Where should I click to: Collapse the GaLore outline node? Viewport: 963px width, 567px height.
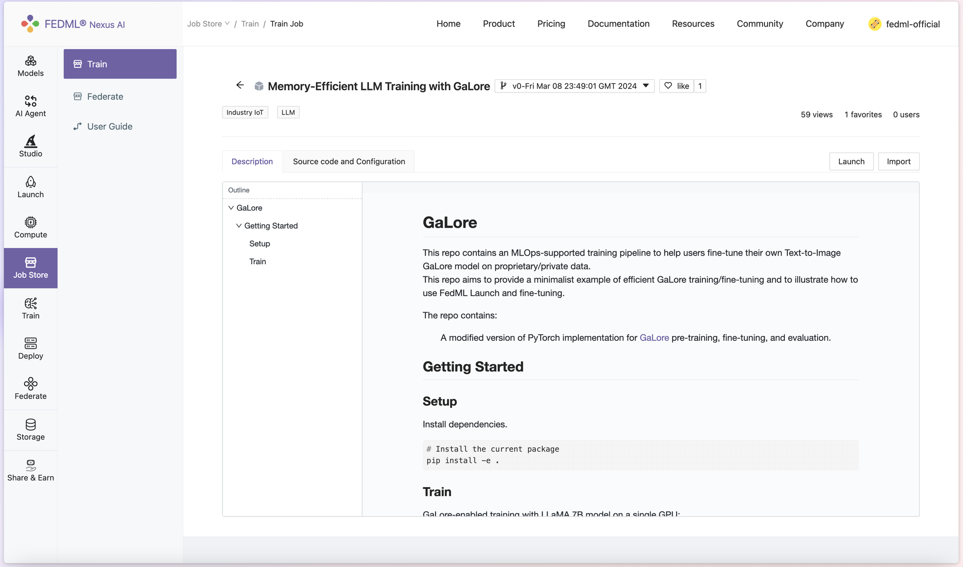pyautogui.click(x=231, y=208)
